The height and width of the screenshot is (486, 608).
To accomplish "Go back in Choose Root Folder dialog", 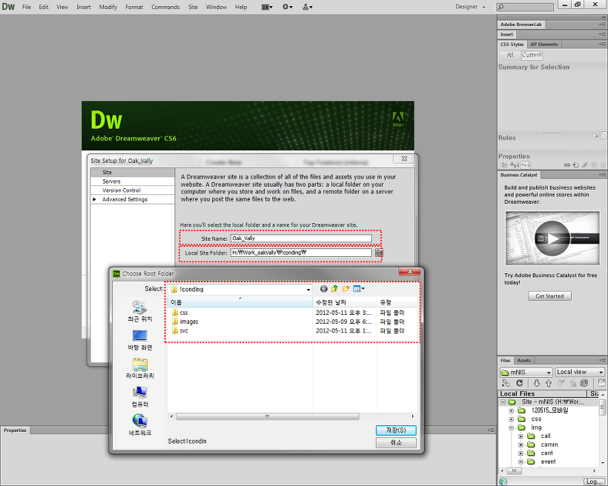I will pyautogui.click(x=324, y=289).
